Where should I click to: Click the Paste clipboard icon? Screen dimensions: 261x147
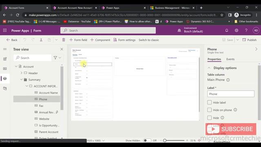pyautogui.click(x=49, y=40)
